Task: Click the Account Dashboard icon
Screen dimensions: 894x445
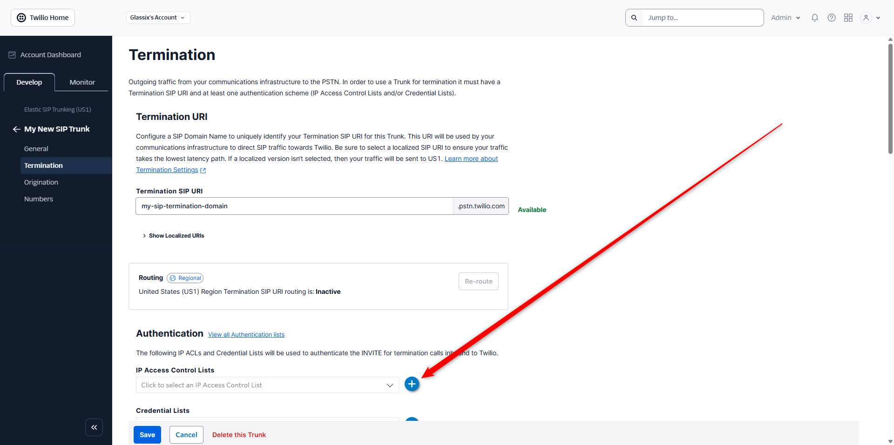Action: coord(12,55)
